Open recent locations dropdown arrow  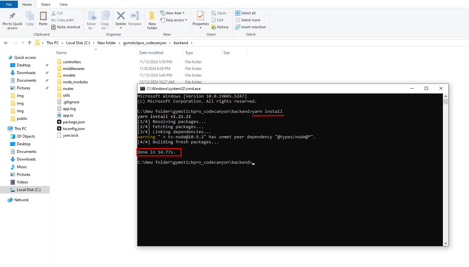[x=23, y=43]
